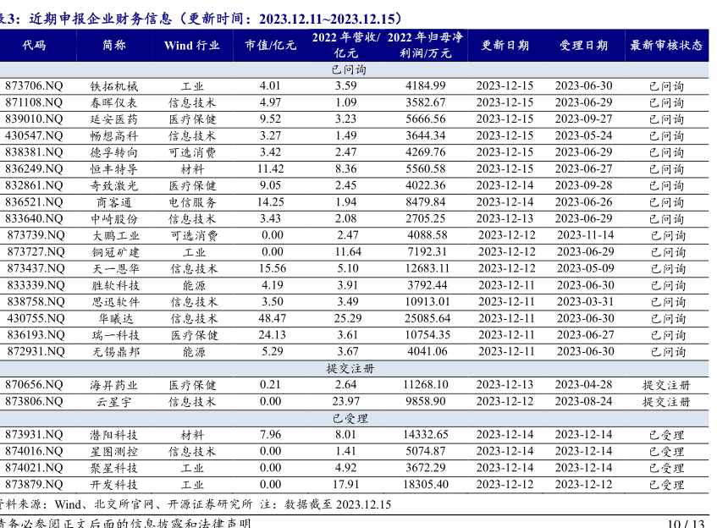Image resolution: width=717 pixels, height=528 pixels.
Task: Click revenue value 23.97
Action: point(345,401)
